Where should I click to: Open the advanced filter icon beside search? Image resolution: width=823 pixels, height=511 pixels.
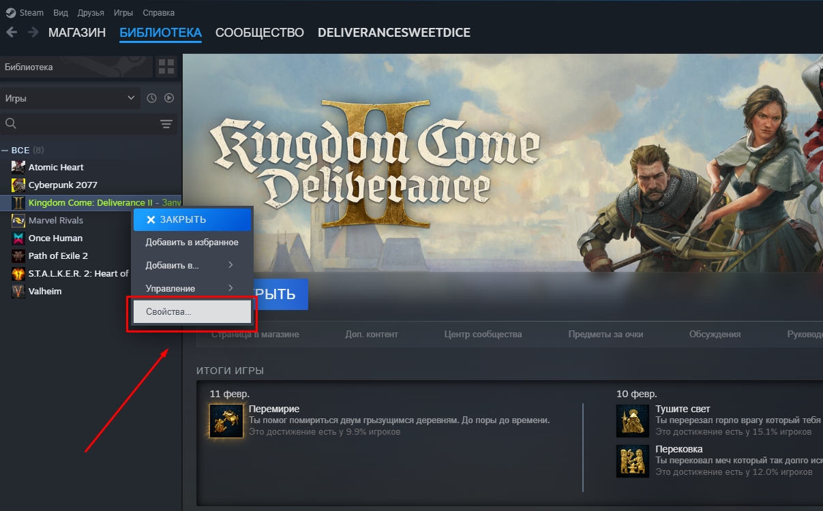pos(166,123)
